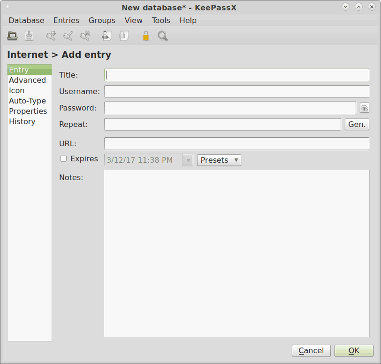Switch to the Advanced page
Screen dimensions: 381x364
pos(30,80)
